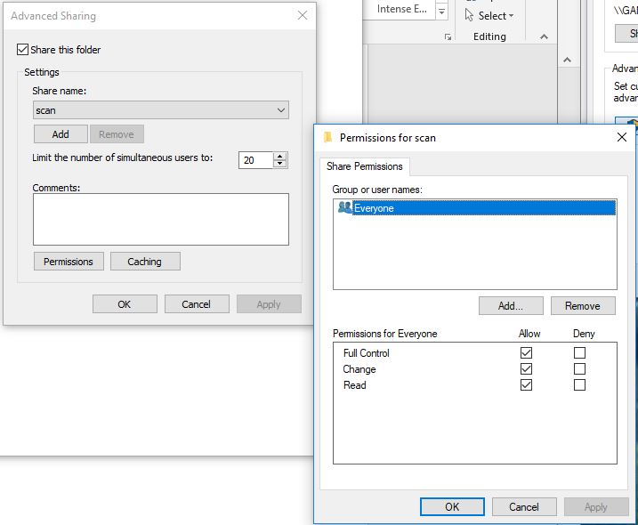Click the Everyone group icon in the list
638x525 pixels.
point(345,207)
